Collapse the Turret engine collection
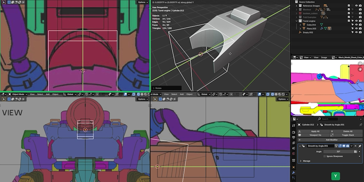This screenshot has height=182, width=364. click(296, 21)
